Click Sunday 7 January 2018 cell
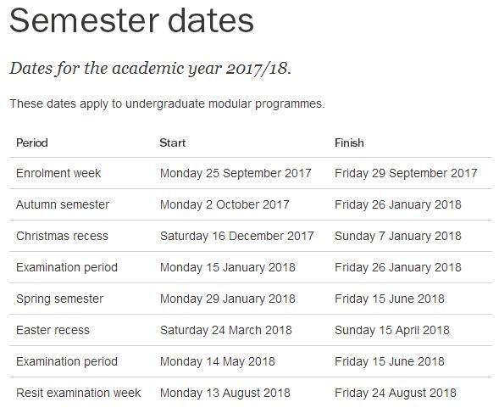Image resolution: width=499 pixels, height=419 pixels. [398, 236]
